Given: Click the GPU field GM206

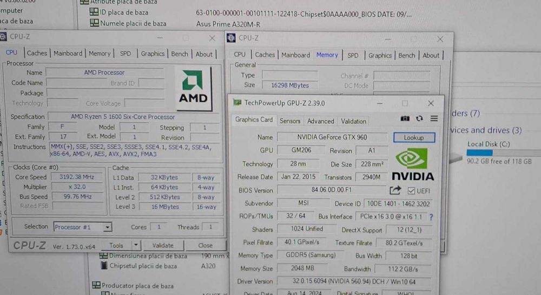Looking at the screenshot, I should coord(301,150).
